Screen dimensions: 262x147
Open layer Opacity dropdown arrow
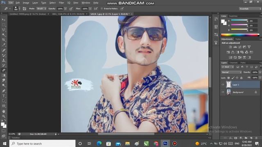click(x=260, y=72)
